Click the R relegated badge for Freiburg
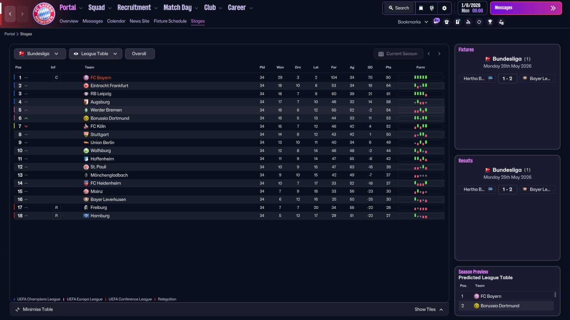Screen dimensions: 570x320 pyautogui.click(x=56, y=208)
